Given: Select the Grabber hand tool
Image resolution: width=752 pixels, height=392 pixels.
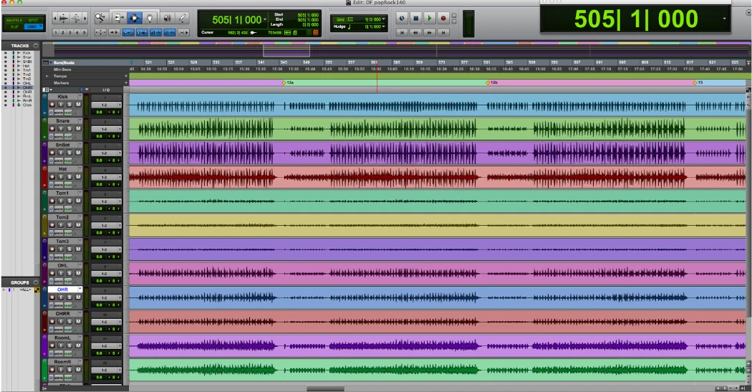Looking at the screenshot, I should [x=150, y=17].
